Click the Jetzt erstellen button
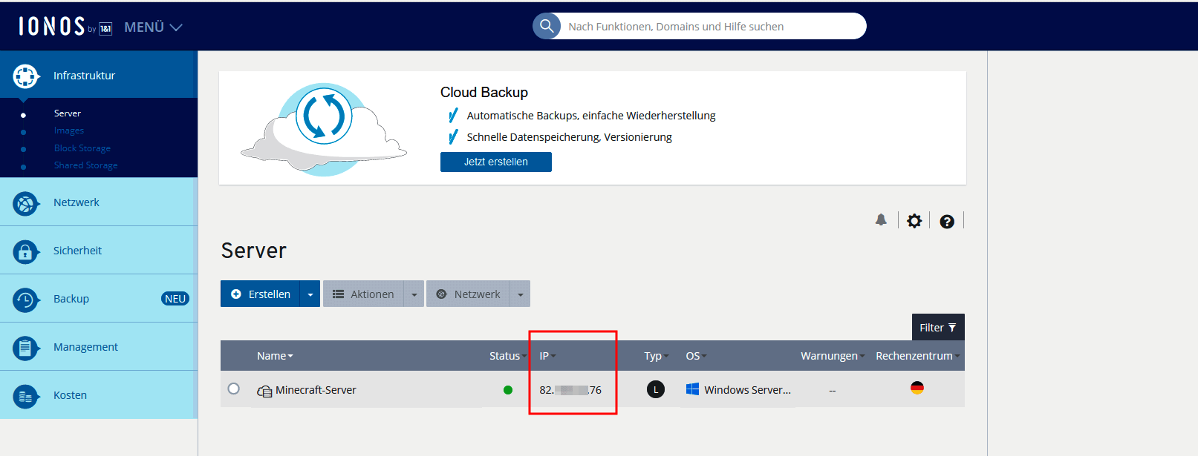This screenshot has height=456, width=1198. (495, 162)
